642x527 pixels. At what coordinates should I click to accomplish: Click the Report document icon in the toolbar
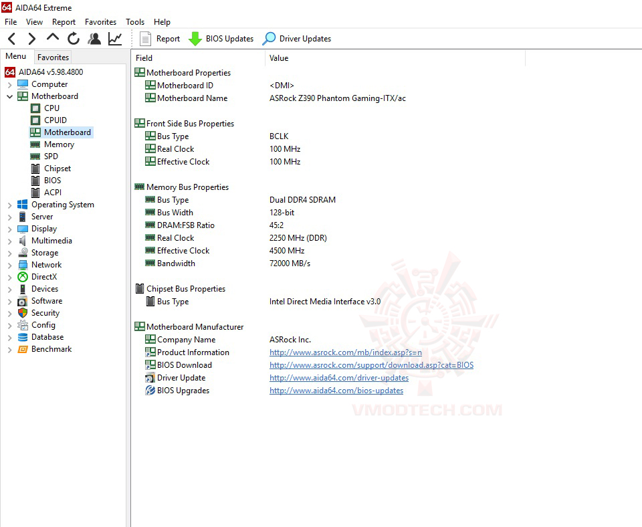[x=145, y=39]
